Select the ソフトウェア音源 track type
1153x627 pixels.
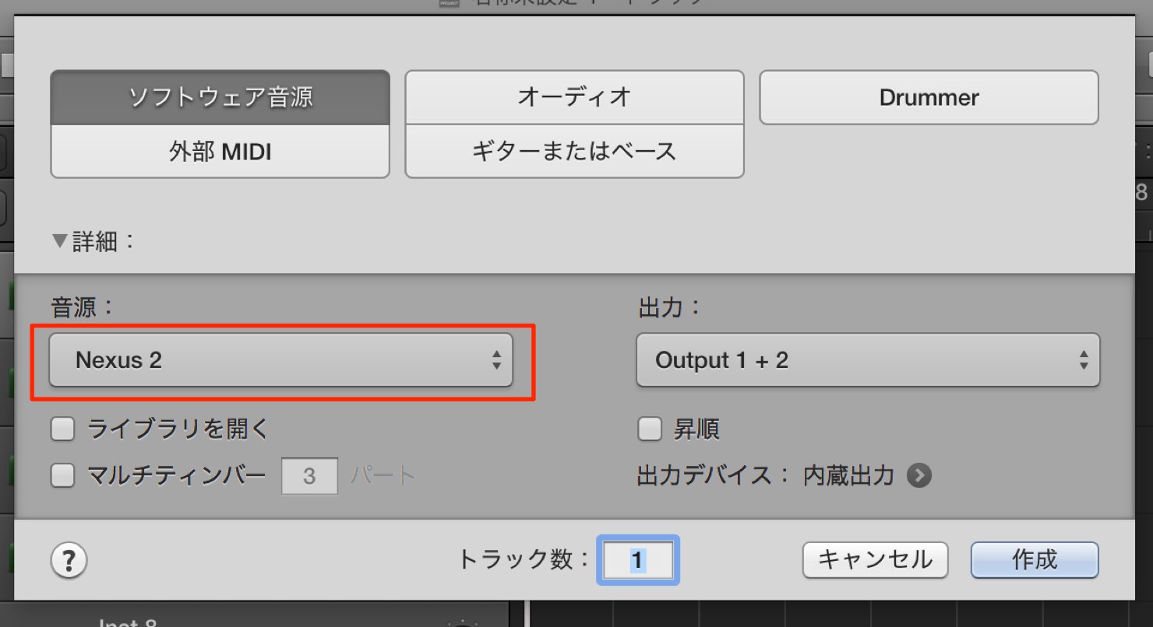click(220, 97)
